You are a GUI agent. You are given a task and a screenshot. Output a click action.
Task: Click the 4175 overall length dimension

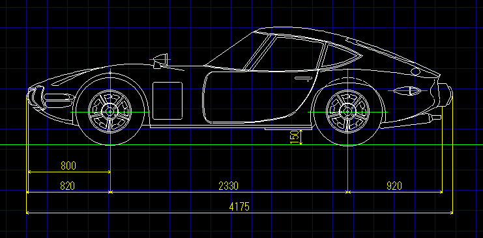coord(239,207)
